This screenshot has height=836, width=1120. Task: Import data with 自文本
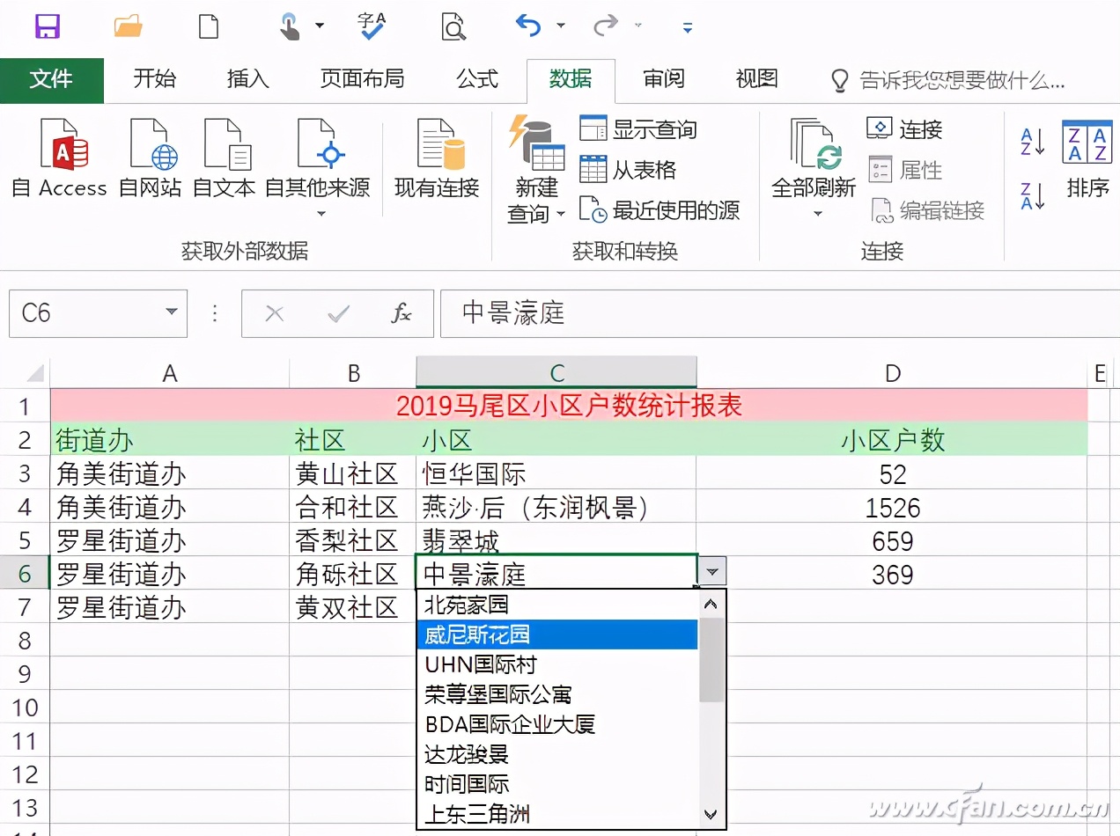225,158
